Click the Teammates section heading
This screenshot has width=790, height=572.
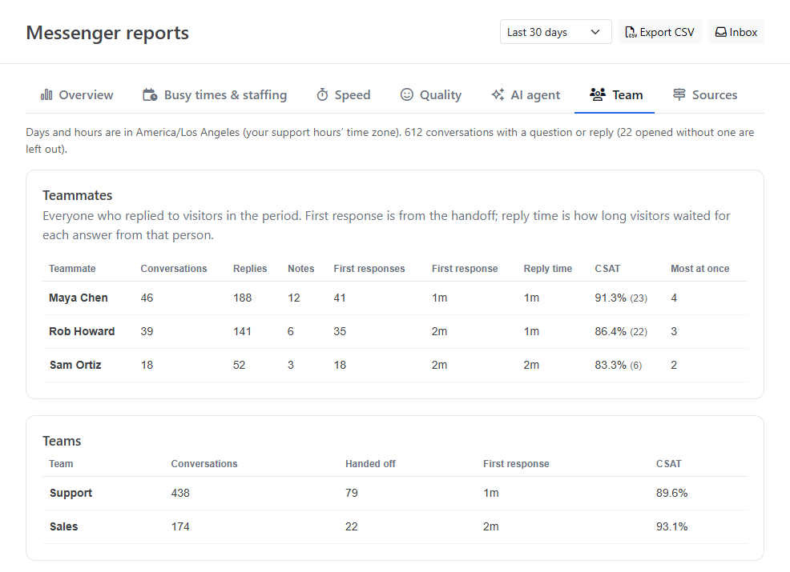coord(78,195)
